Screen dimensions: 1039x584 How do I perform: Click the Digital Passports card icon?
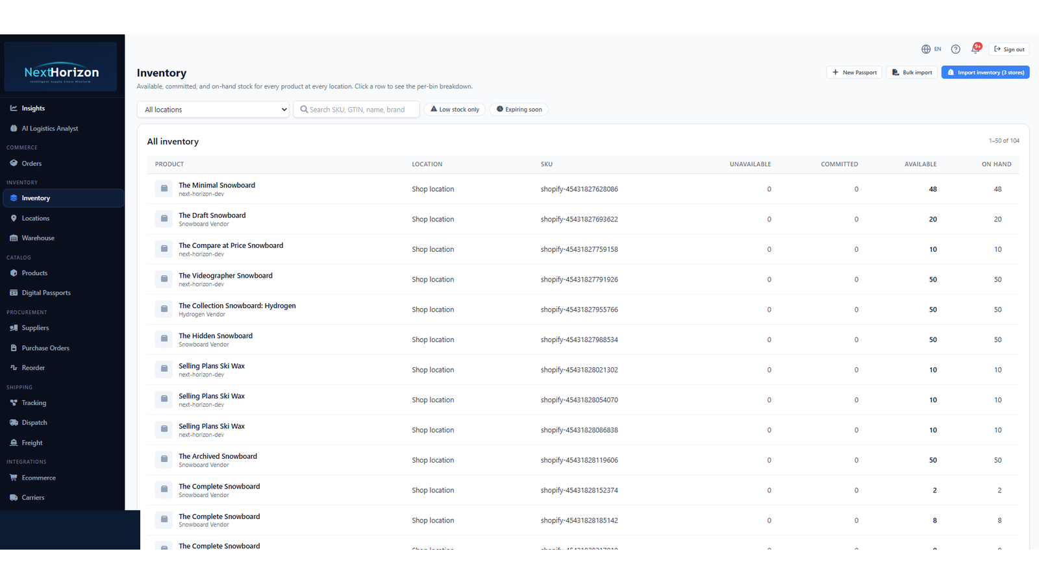point(14,293)
